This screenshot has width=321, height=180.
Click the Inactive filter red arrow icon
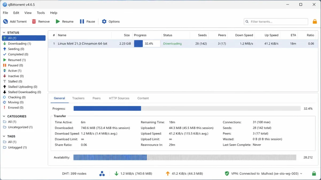5,76
